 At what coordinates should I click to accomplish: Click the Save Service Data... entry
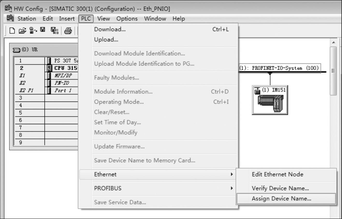tap(158, 202)
